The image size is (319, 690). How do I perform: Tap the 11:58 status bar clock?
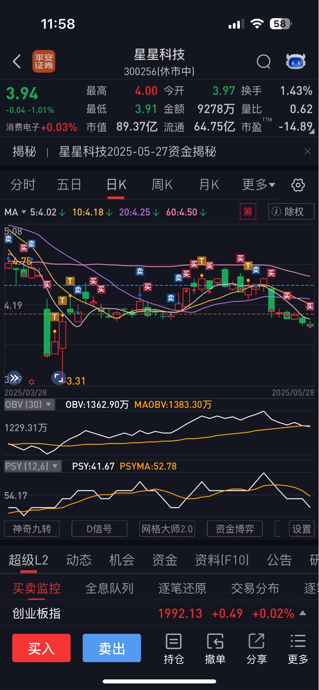coord(58,24)
